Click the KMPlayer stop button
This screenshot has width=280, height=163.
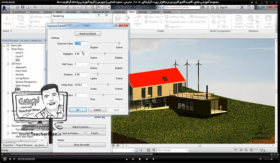(153, 159)
